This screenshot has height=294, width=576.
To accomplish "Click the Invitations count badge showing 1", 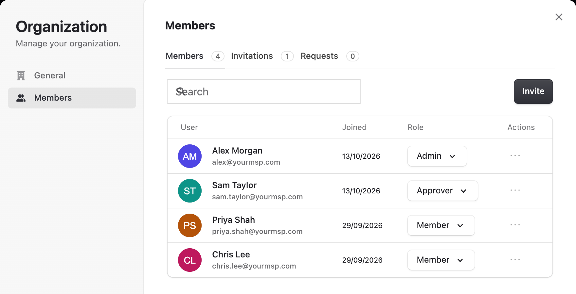I will pos(287,56).
